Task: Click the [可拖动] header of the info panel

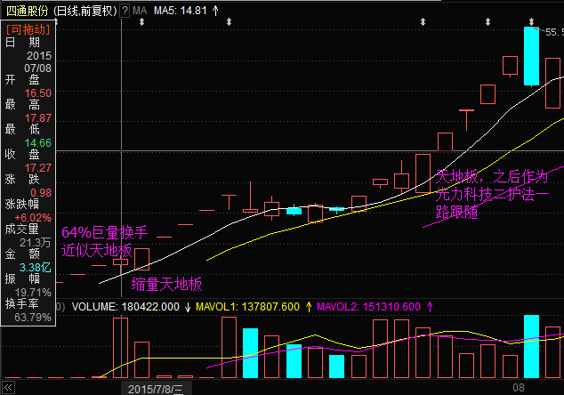Action: [x=28, y=29]
